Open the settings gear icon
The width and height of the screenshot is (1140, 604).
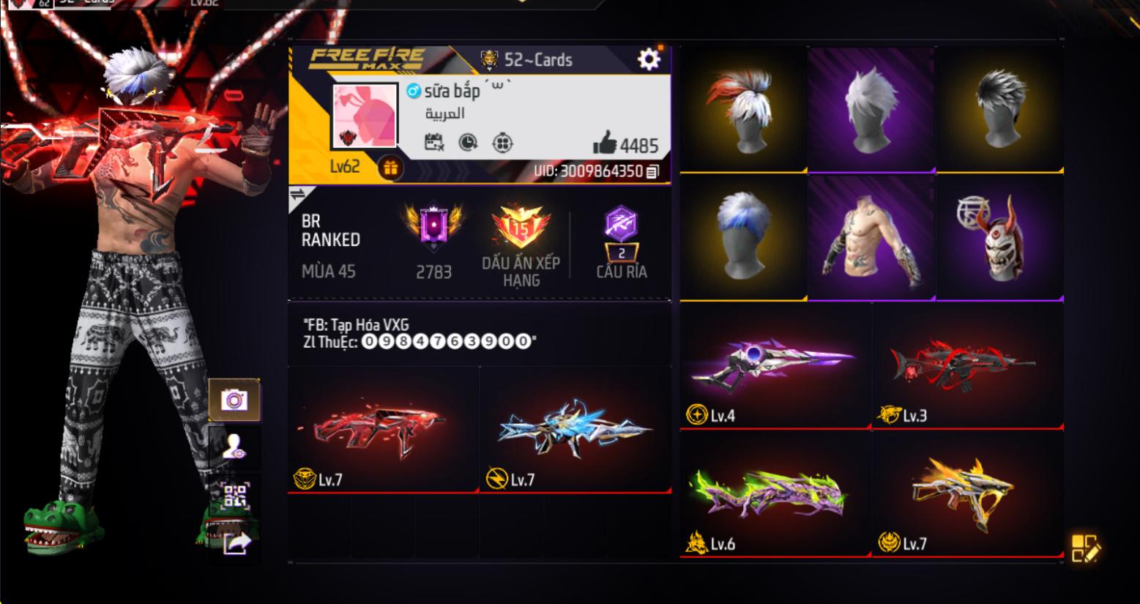(649, 59)
